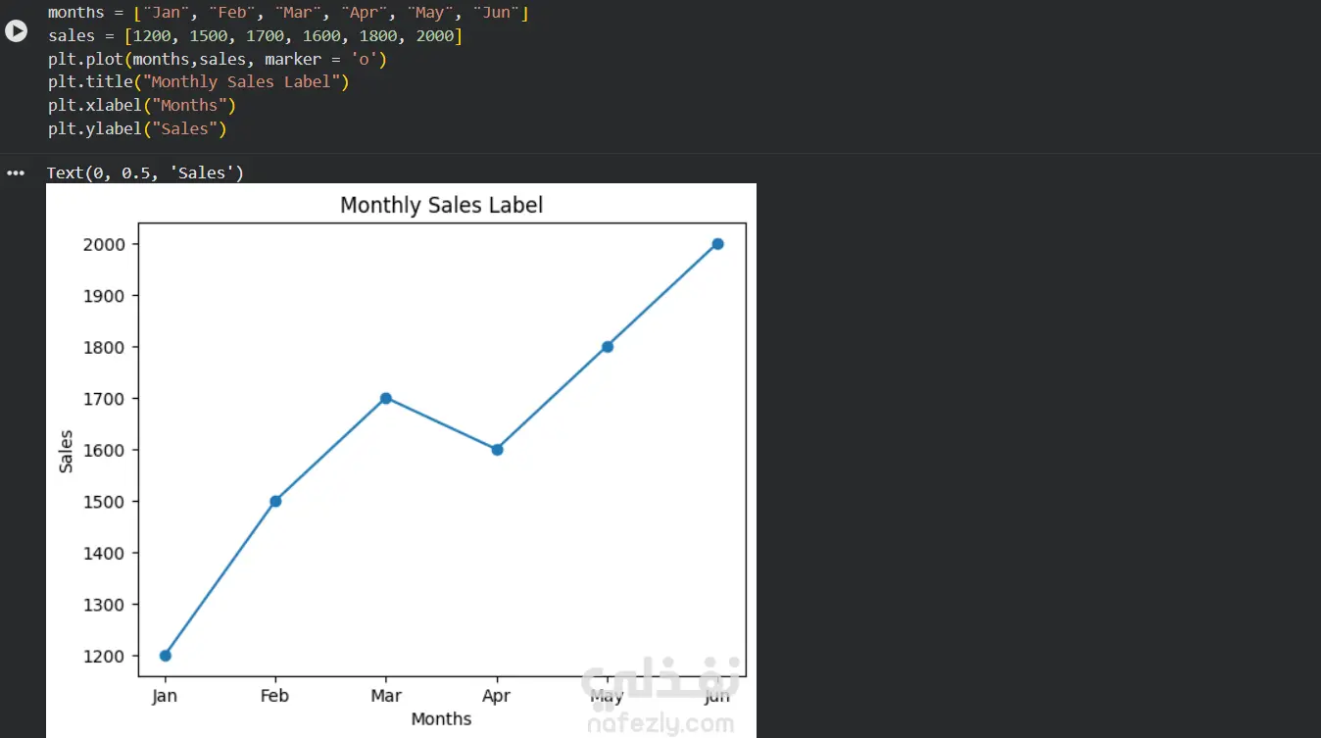Click the May data point at 1800
Viewport: 1321px width, 738px height.
[x=608, y=346]
